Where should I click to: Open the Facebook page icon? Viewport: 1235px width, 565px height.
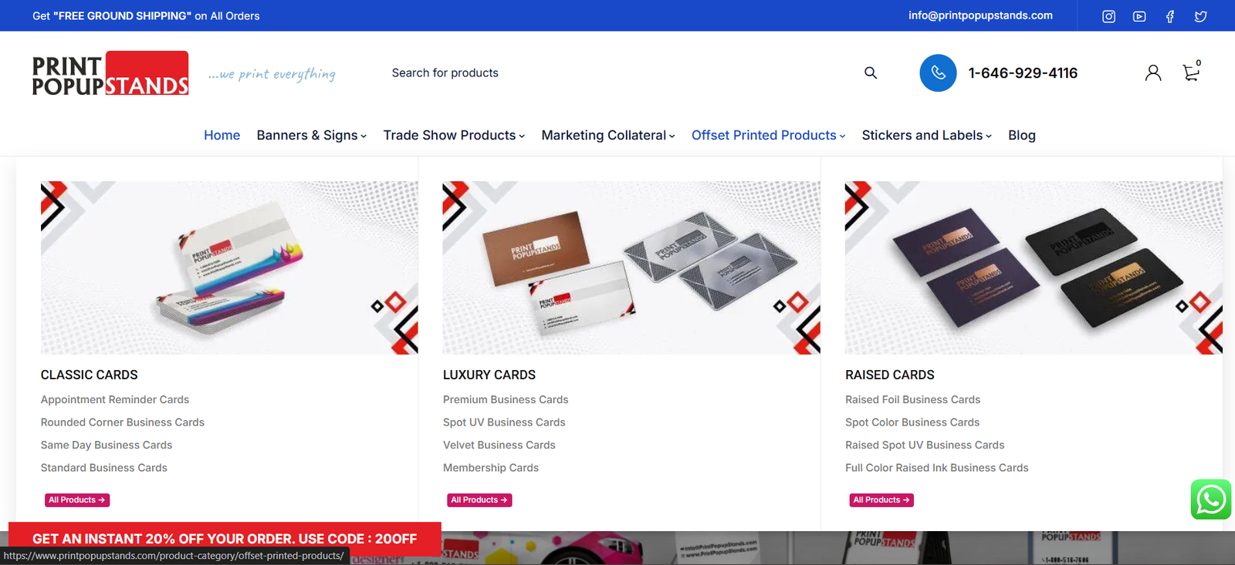pyautogui.click(x=1170, y=16)
